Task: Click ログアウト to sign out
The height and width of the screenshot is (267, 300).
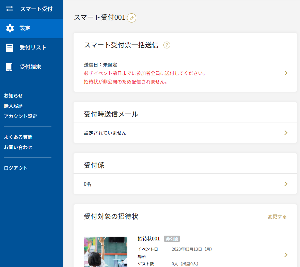Action: [x=16, y=168]
